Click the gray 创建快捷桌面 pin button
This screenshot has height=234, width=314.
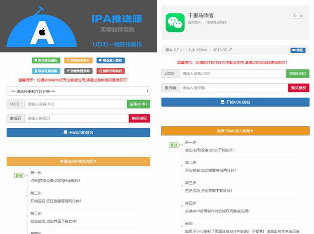78,71
